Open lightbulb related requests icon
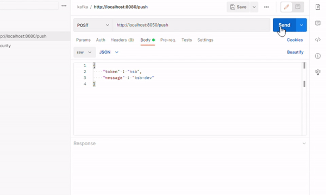 click(318, 72)
